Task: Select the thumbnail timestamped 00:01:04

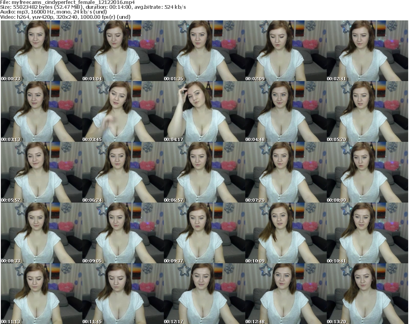Action: pyautogui.click(x=123, y=51)
